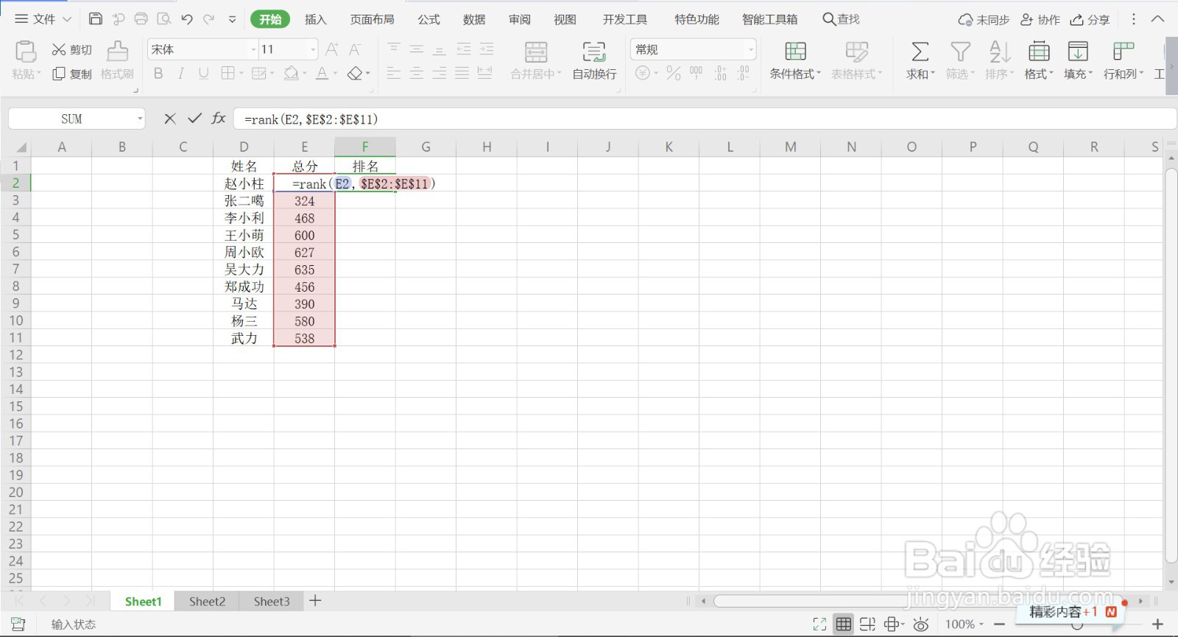1178x637 pixels.
Task: Click the Print icon
Action: [x=141, y=19]
